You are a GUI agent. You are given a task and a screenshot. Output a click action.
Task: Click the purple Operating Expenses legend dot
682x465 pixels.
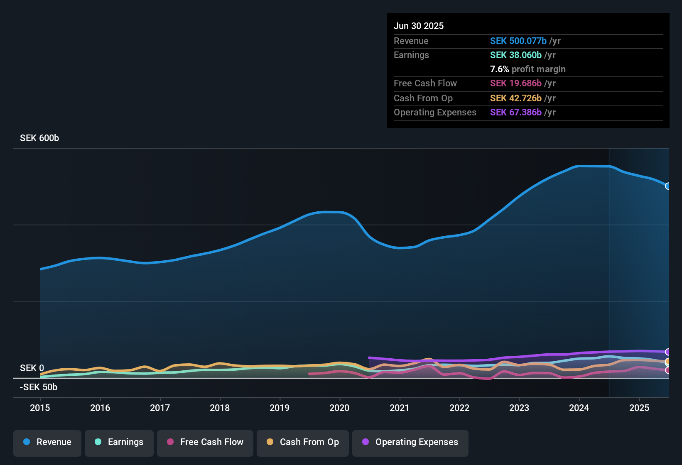click(x=366, y=442)
